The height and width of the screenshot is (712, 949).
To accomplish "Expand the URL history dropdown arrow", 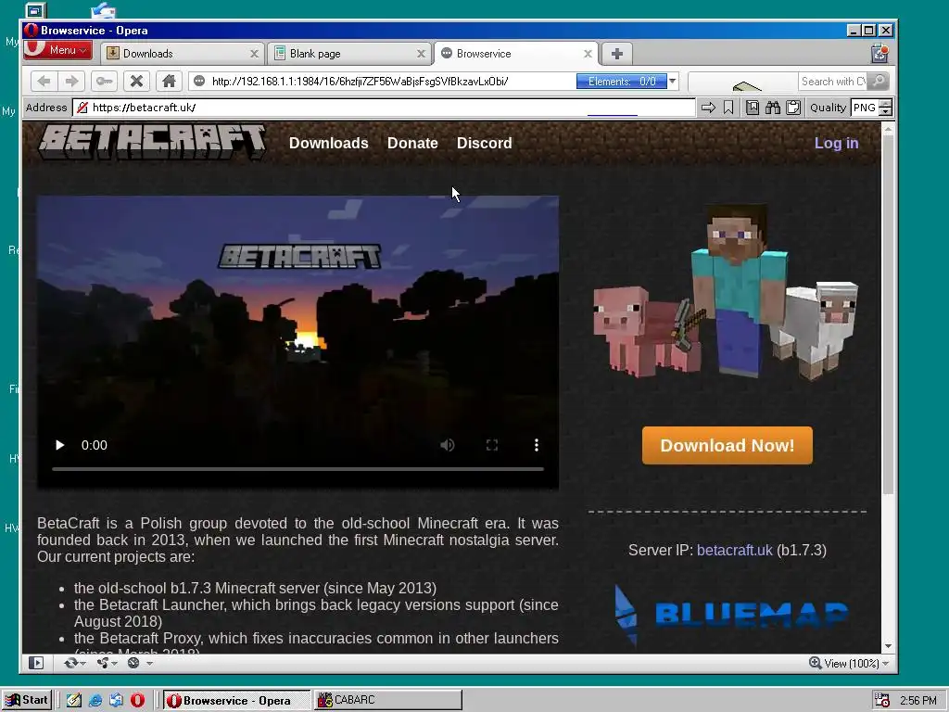I will click(673, 82).
